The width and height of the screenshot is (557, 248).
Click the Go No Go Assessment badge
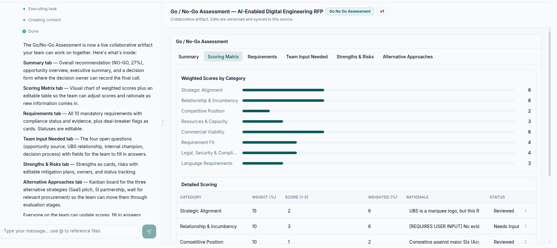tap(350, 11)
